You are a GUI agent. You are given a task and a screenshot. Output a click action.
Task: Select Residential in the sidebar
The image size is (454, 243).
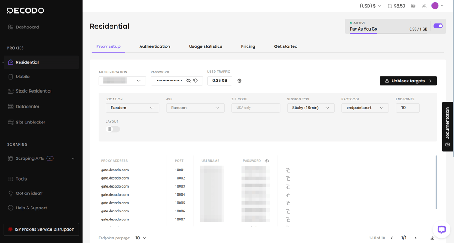pos(41,62)
